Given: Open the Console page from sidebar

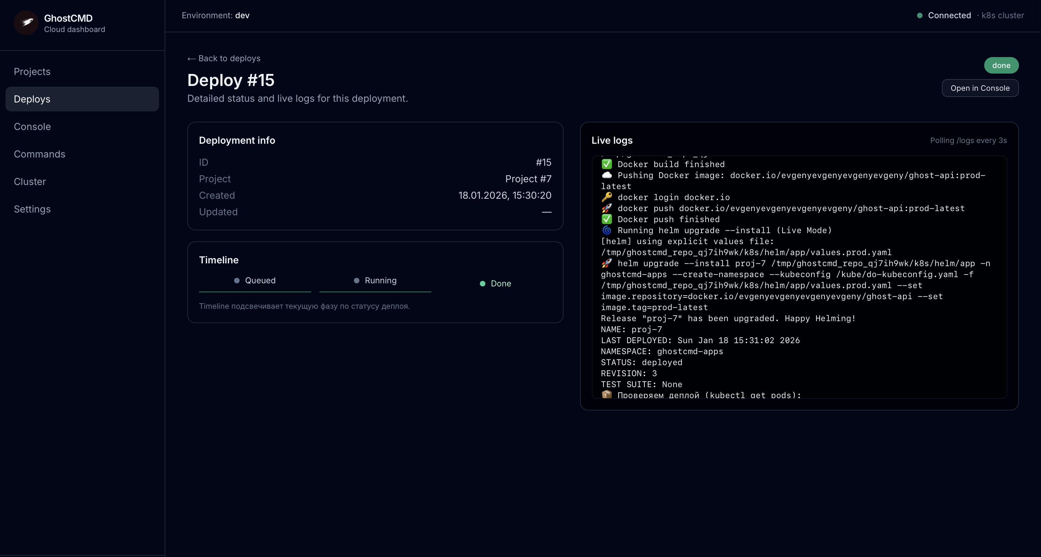Looking at the screenshot, I should click(x=32, y=126).
